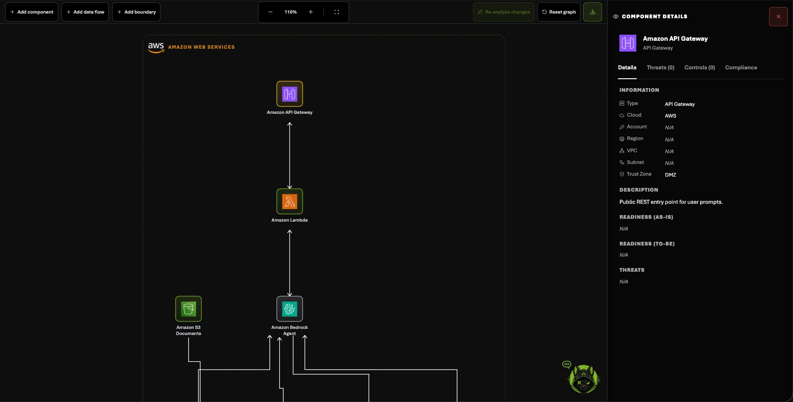
Task: Click the Readiness (To-Be) heading
Action: pos(647,244)
